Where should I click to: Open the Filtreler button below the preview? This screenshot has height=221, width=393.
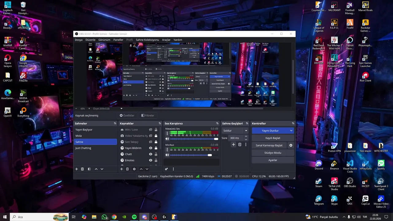point(147,115)
